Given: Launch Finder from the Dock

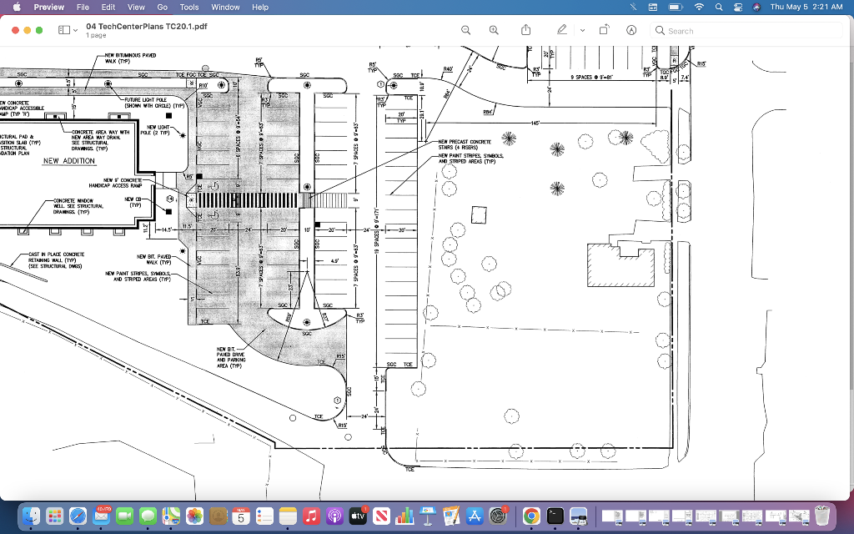Looking at the screenshot, I should [x=31, y=516].
